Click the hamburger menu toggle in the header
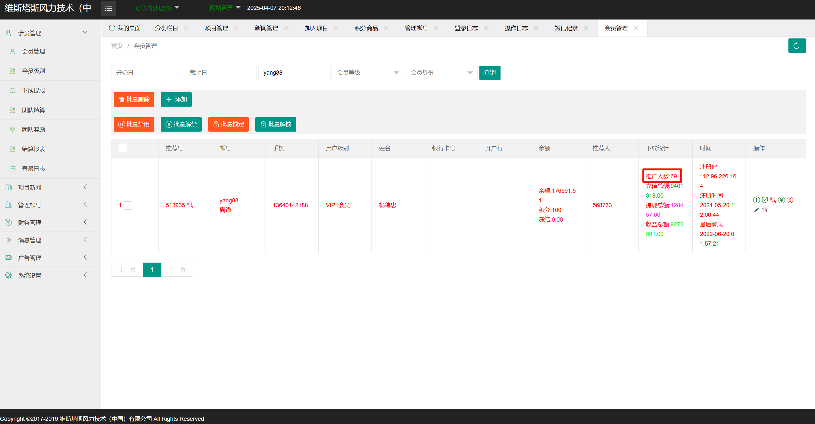 pyautogui.click(x=109, y=9)
